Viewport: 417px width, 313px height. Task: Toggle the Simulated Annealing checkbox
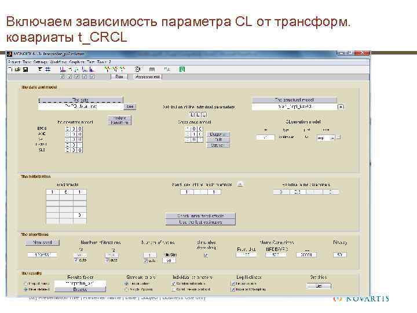(x=206, y=255)
